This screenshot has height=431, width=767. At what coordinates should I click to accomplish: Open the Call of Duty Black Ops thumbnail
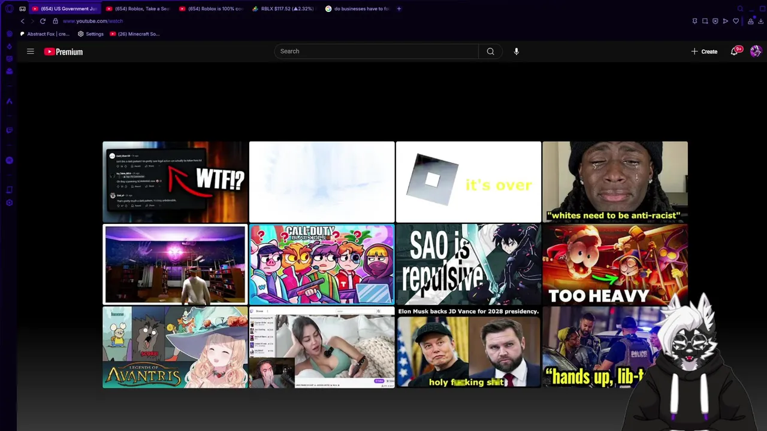[x=322, y=265]
